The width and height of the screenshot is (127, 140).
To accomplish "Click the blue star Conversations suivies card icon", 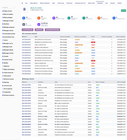I will (114, 18).
